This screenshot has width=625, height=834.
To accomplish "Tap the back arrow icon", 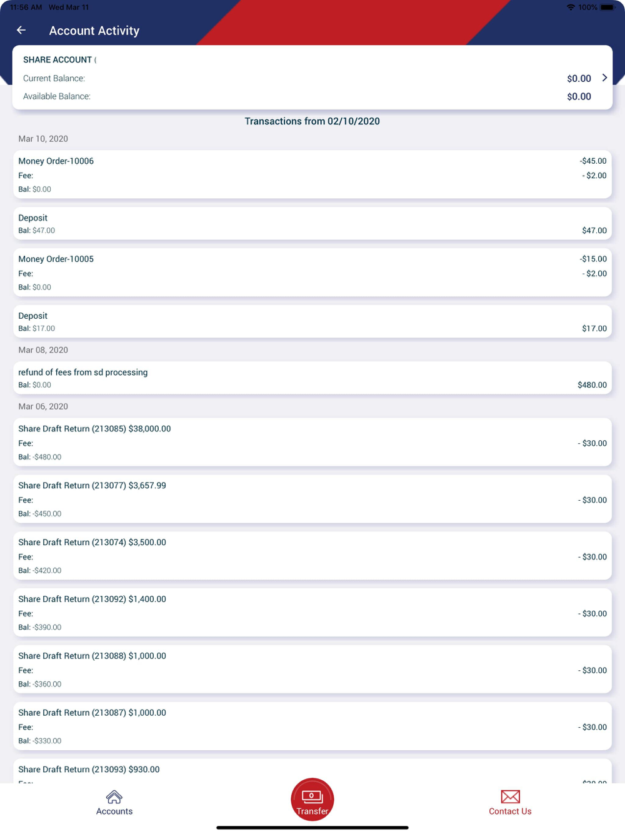I will (x=21, y=30).
